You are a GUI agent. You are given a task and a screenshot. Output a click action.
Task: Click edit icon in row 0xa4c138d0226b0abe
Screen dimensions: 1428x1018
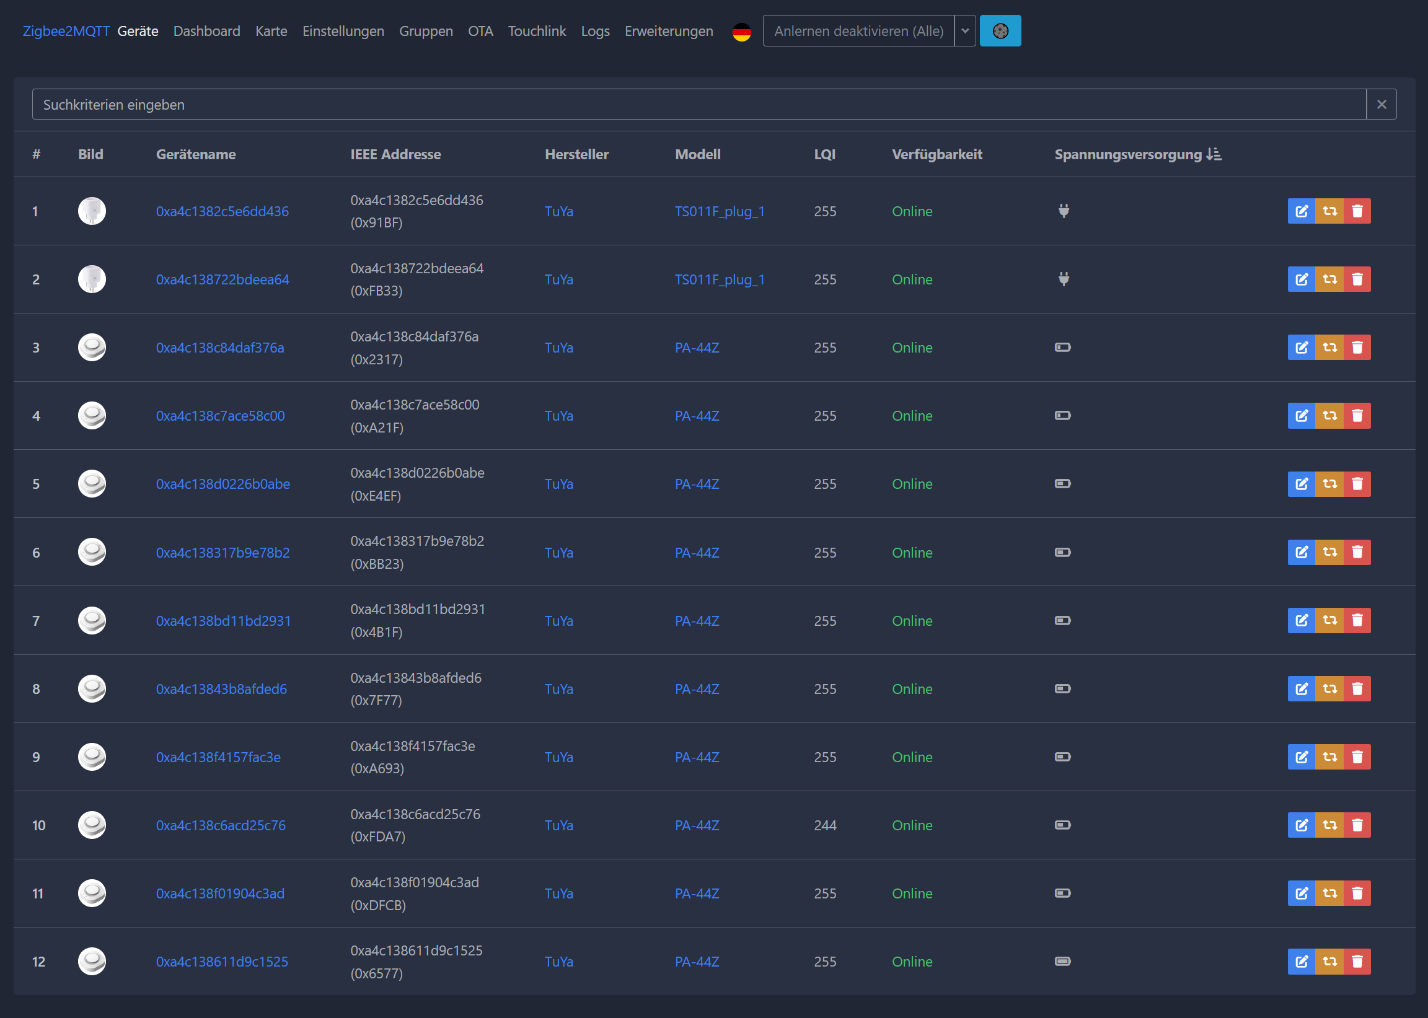point(1302,484)
